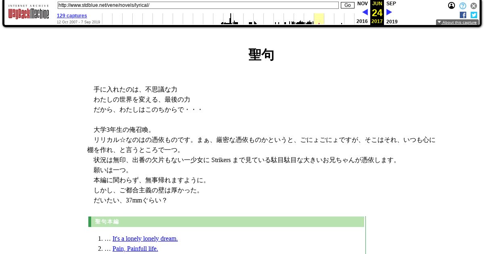Click the date range 12 Oct 2007 - 7 Sep 2019
The width and height of the screenshot is (484, 254).
coord(78,22)
